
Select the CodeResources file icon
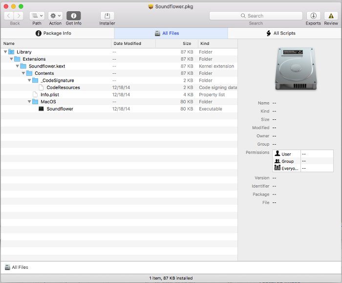pos(41,87)
